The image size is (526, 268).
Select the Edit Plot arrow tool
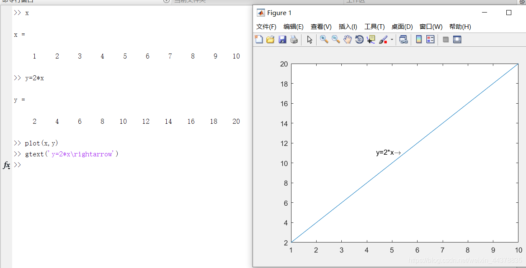pos(309,39)
